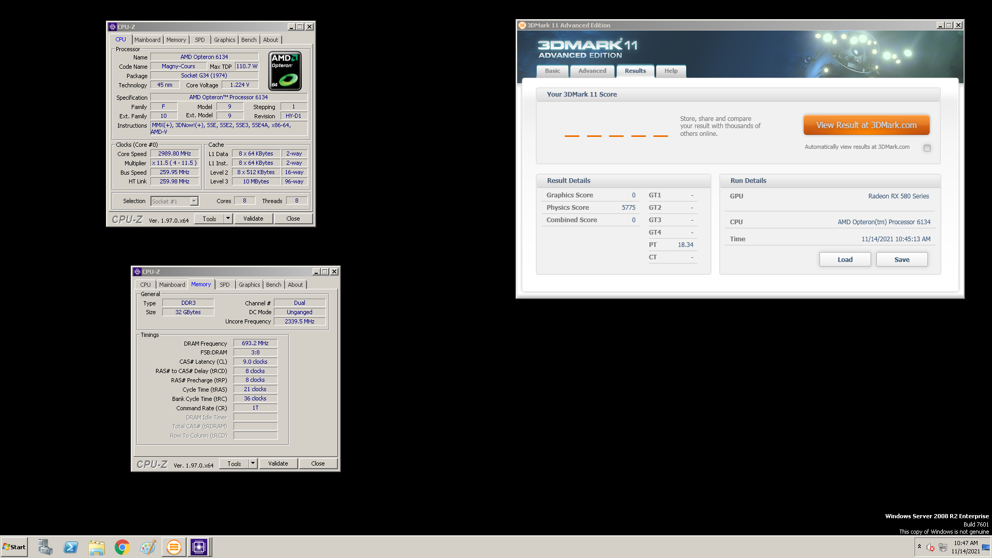Click the multiplier value x 11.5
This screenshot has height=558, width=992.
[x=175, y=163]
